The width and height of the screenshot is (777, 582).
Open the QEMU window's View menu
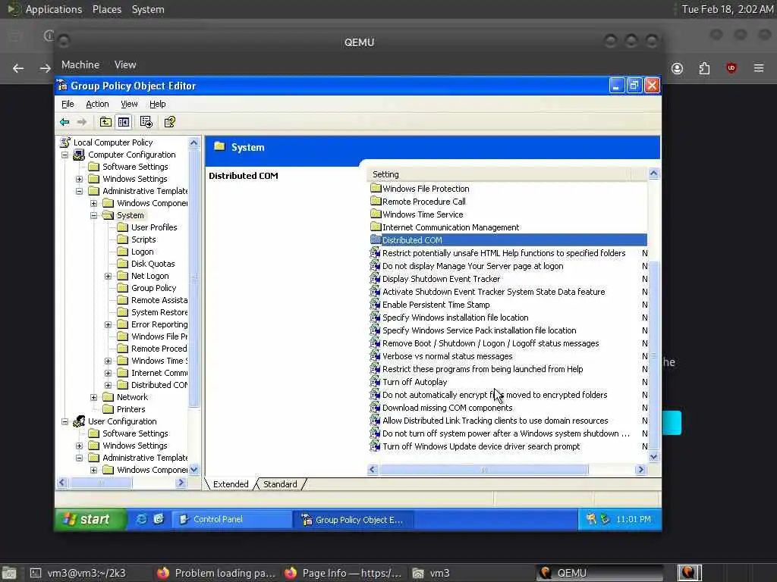point(125,65)
